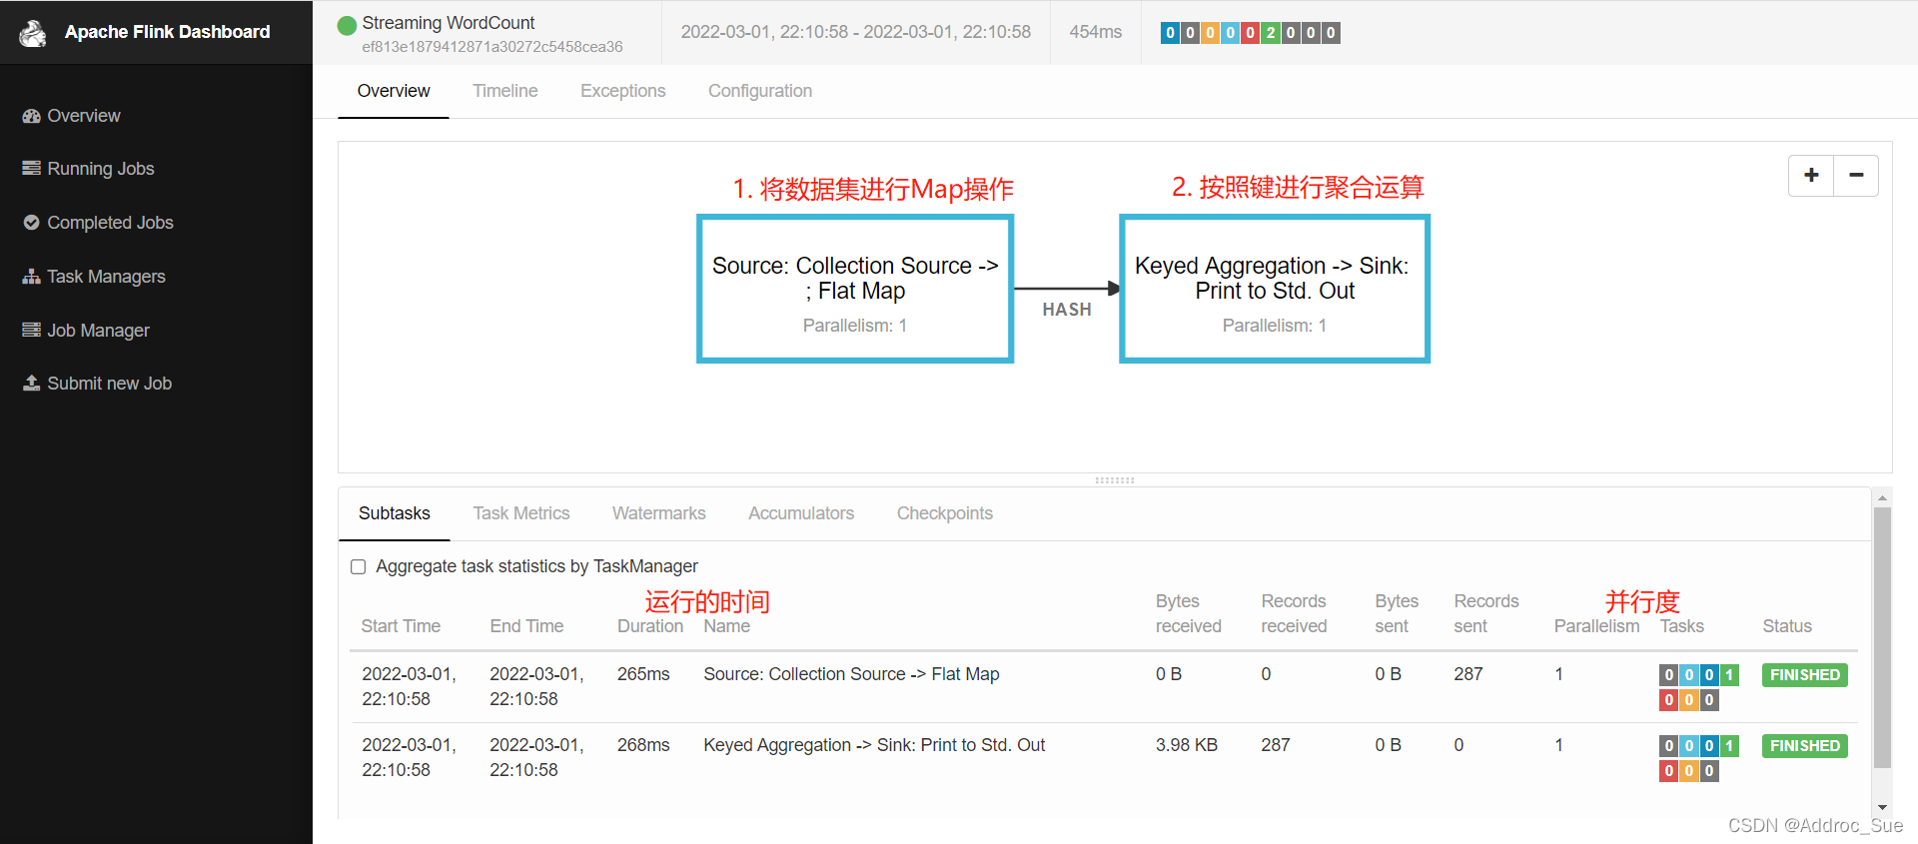
Task: Click the HASH edge label in graph
Action: 1067,310
